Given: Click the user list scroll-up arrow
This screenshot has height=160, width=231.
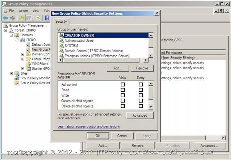Looking at the screenshot, I should [x=151, y=35].
